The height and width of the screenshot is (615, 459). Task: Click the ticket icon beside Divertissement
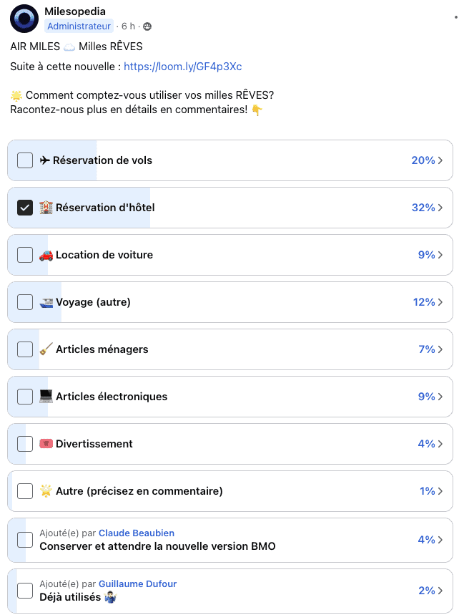tap(46, 444)
